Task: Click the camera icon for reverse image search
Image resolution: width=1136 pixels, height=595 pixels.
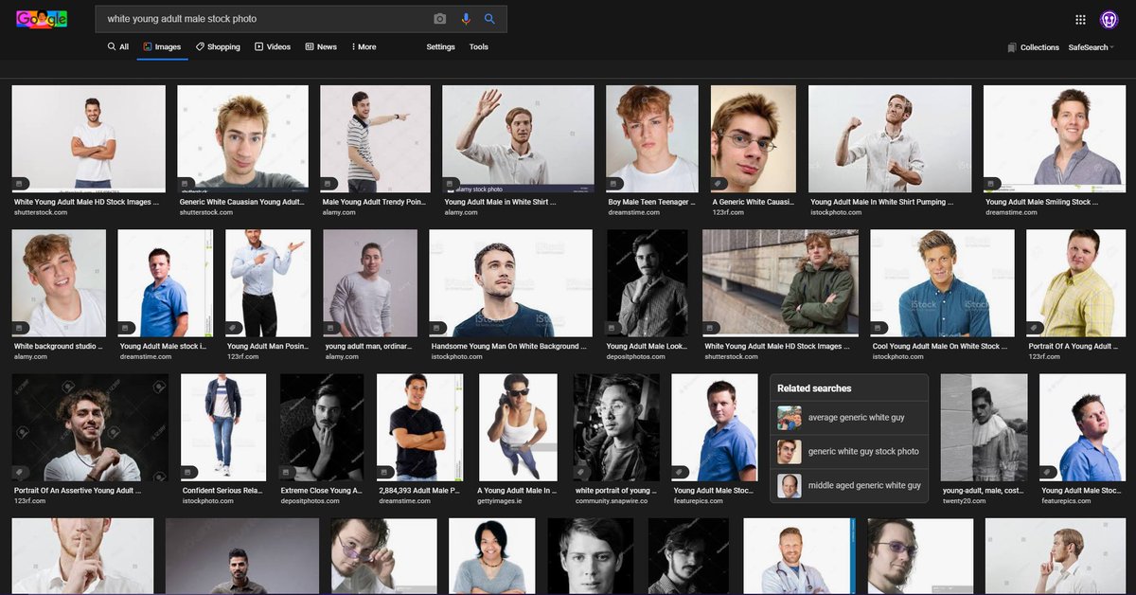Action: [438, 18]
